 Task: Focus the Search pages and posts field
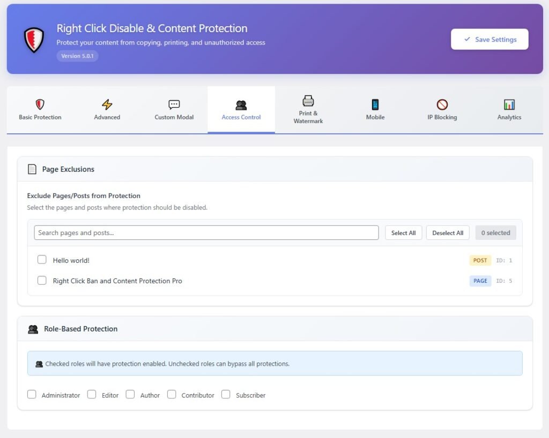click(206, 233)
